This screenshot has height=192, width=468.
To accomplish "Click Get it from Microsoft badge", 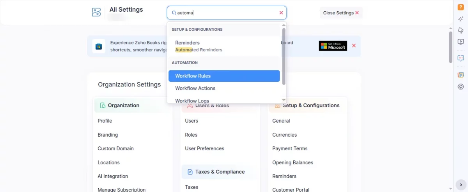I will [333, 46].
